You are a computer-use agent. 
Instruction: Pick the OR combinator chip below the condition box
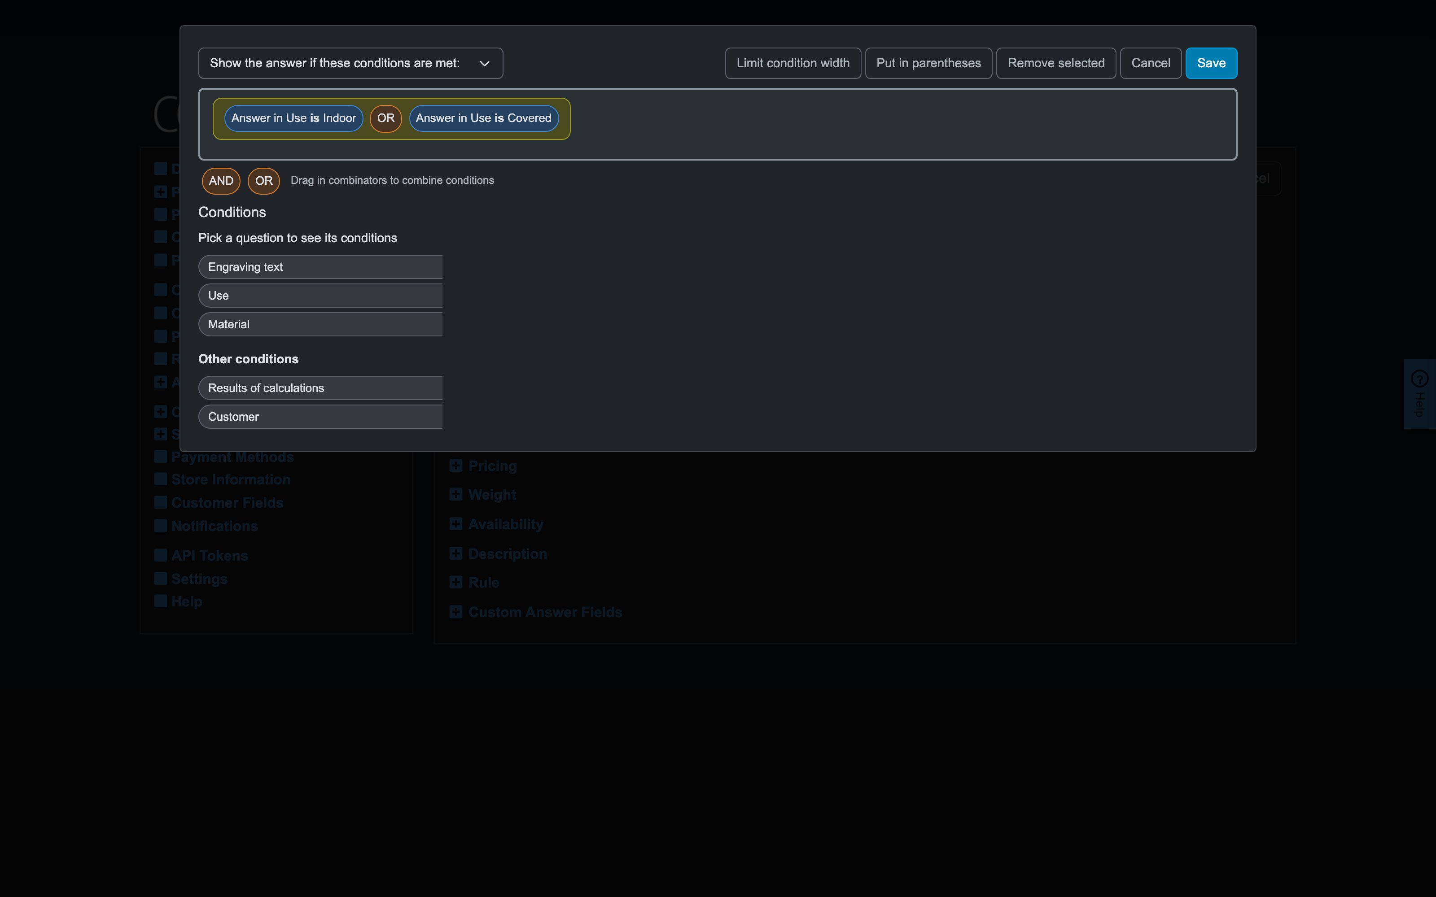point(263,181)
